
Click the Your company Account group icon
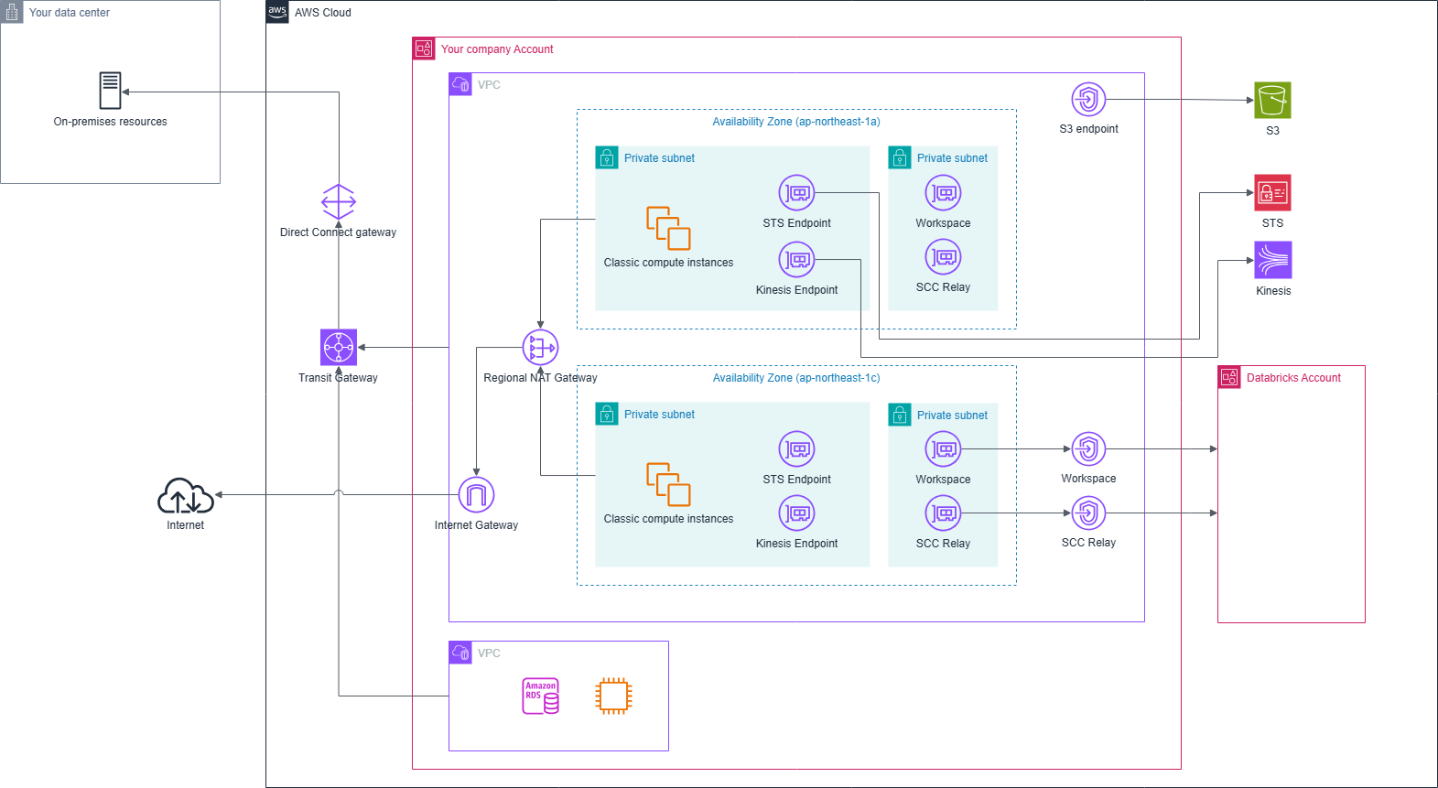coord(424,49)
